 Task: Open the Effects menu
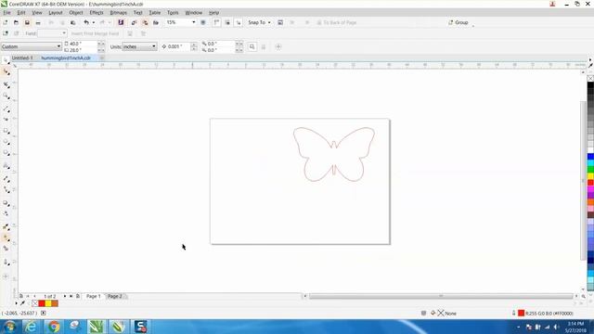(97, 12)
